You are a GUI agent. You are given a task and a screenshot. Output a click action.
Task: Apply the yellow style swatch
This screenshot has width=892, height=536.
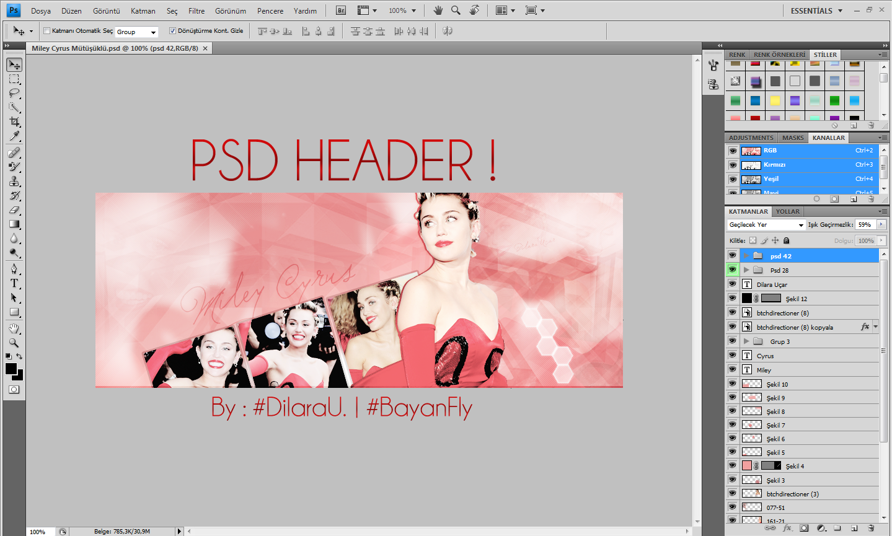tap(775, 100)
